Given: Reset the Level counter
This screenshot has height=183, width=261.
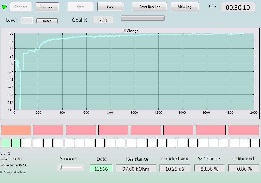Looking at the screenshot, I should (x=47, y=21).
